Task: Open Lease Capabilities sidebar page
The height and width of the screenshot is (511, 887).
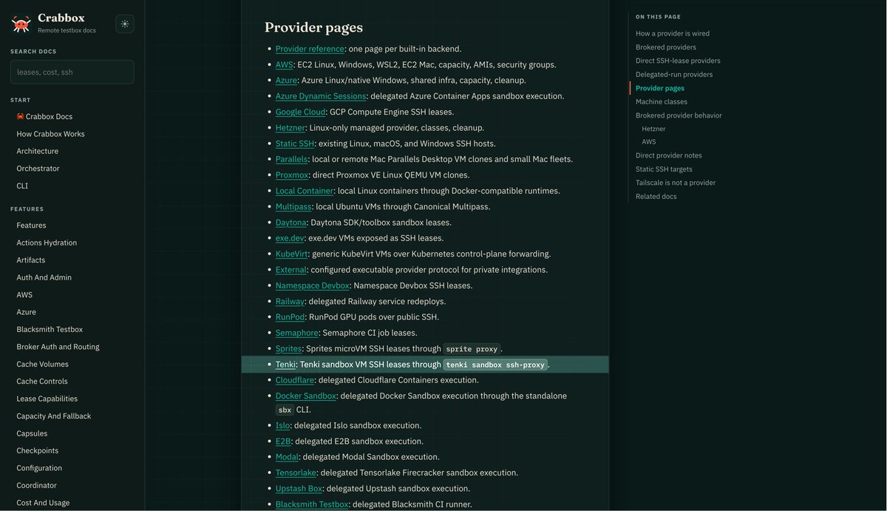Action: pyautogui.click(x=47, y=399)
